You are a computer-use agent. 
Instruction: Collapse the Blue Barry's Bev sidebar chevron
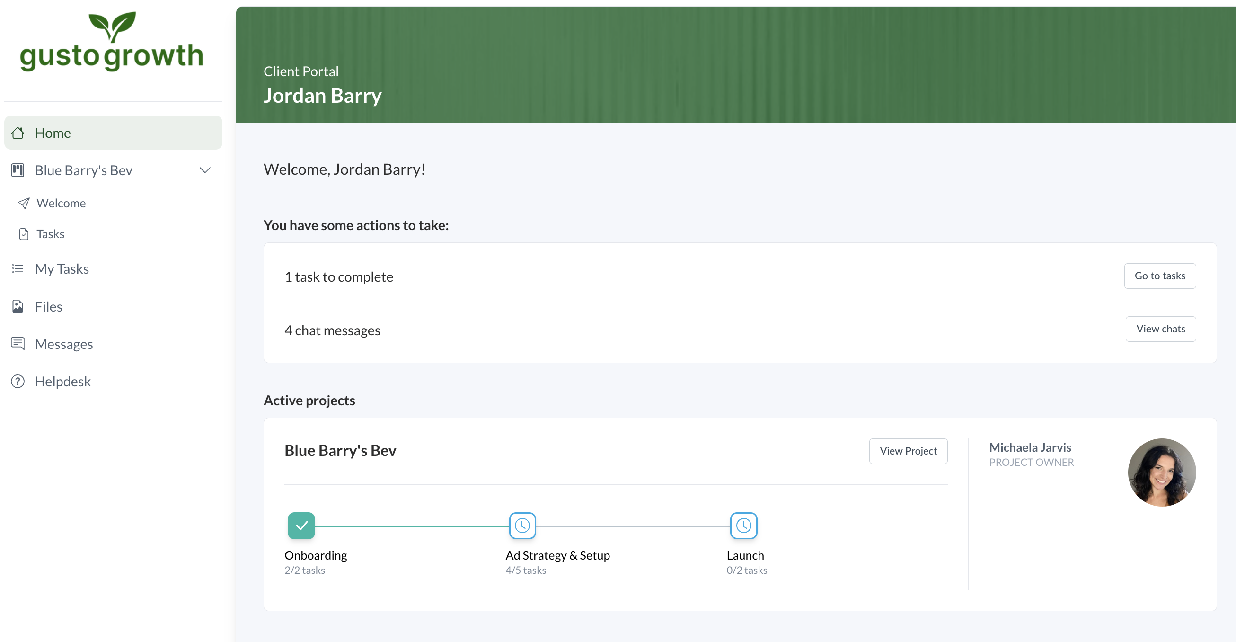point(205,170)
